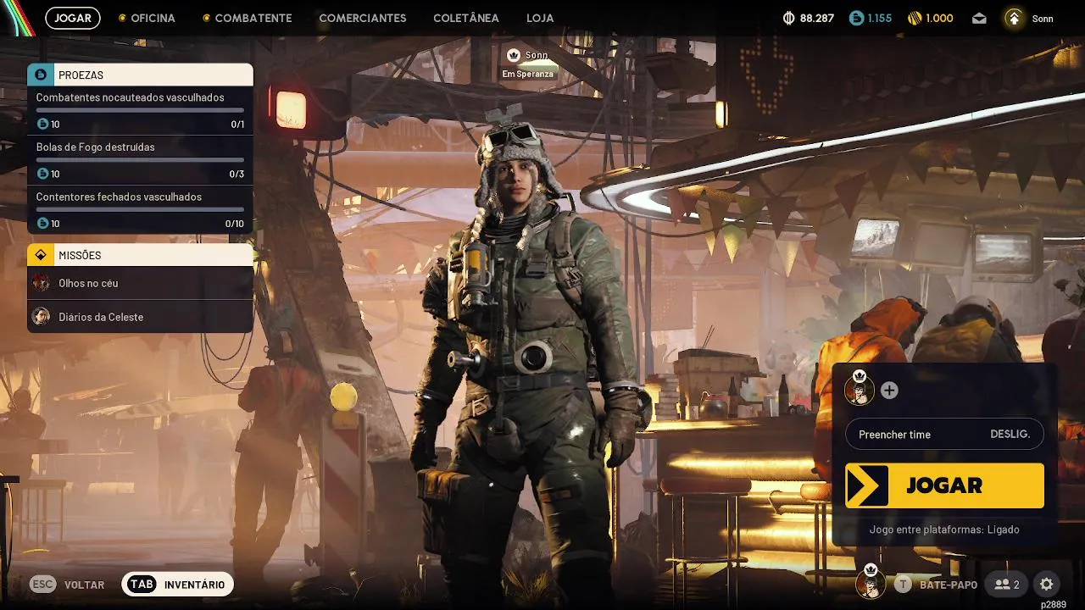1085x610 pixels.
Task: Open the 'Olhos no céu' mission
Action: point(140,283)
